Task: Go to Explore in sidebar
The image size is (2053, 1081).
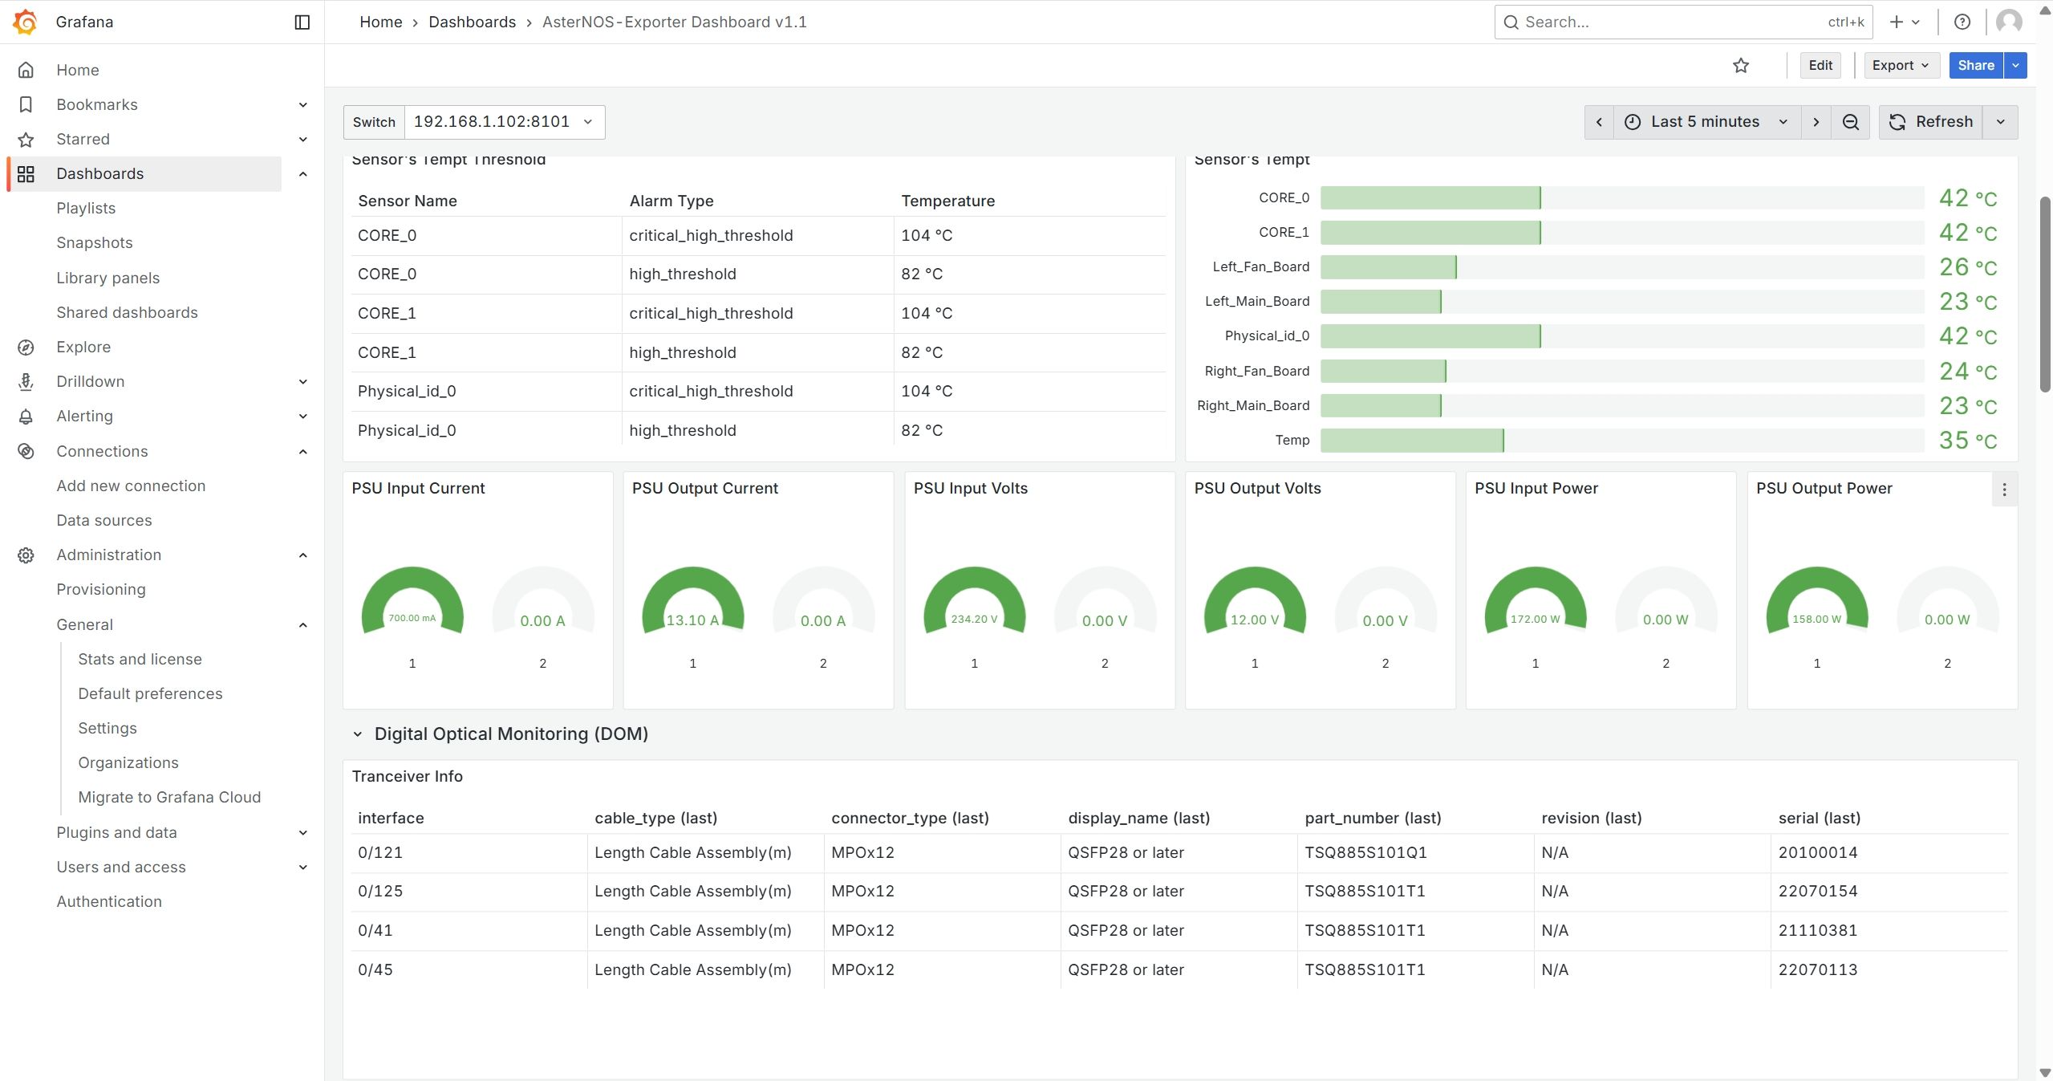Action: click(83, 347)
